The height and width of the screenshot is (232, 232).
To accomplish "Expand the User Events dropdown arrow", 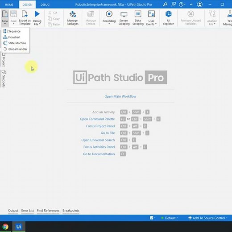I will click(x=156, y=24).
